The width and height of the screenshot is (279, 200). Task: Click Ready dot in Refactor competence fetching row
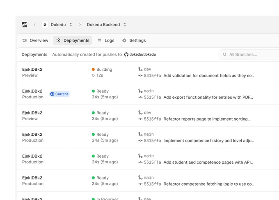93,178
